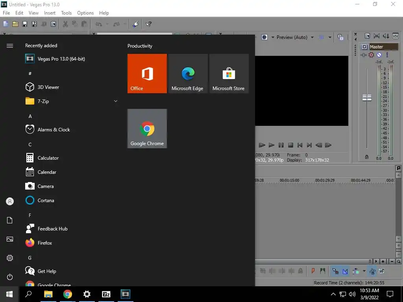The width and height of the screenshot is (403, 302).
Task: Click timeline ruler at 00:01:15:00
Action: [289, 180]
